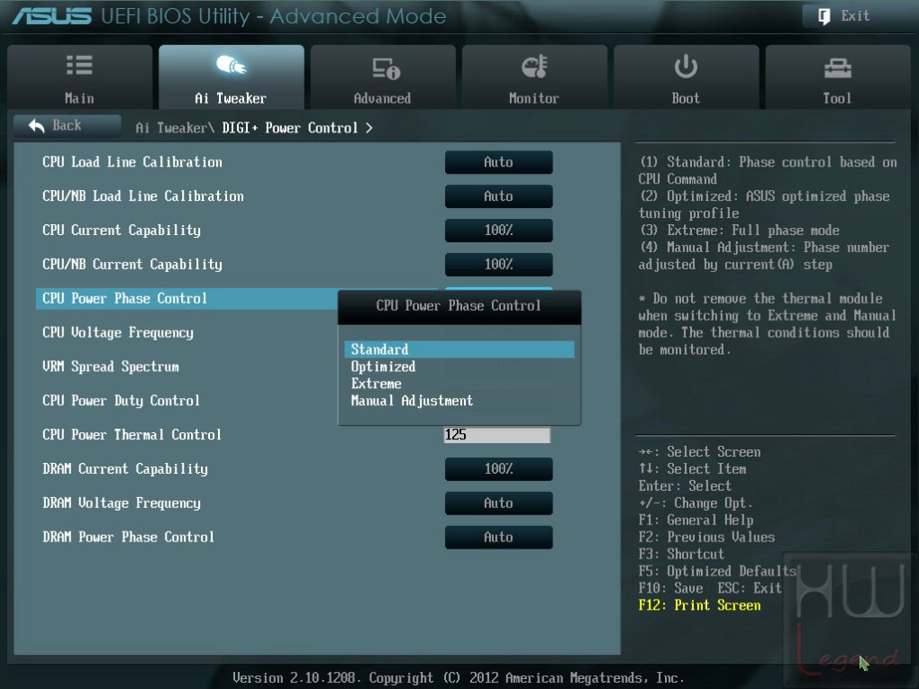The height and width of the screenshot is (689, 919).
Task: Select the highlighted CPU Power Phase Control row
Action: 187,298
